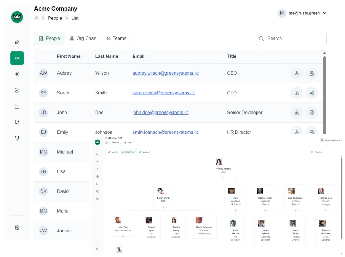Open the aubrey.wilson@greensystems.llc email link
The width and height of the screenshot is (345, 257).
coord(165,73)
